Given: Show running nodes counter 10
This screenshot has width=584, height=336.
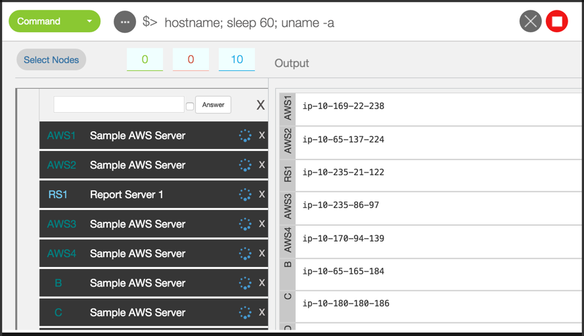Looking at the screenshot, I should (x=237, y=59).
